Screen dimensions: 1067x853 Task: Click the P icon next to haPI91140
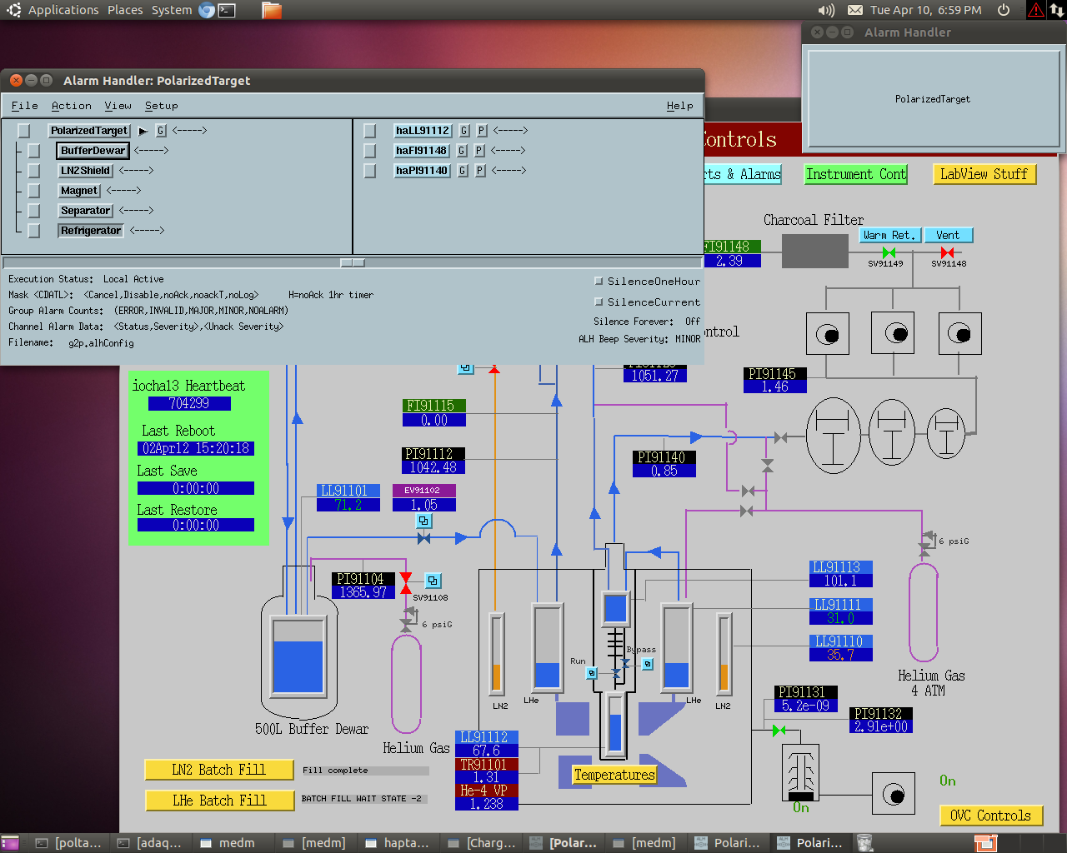[480, 171]
